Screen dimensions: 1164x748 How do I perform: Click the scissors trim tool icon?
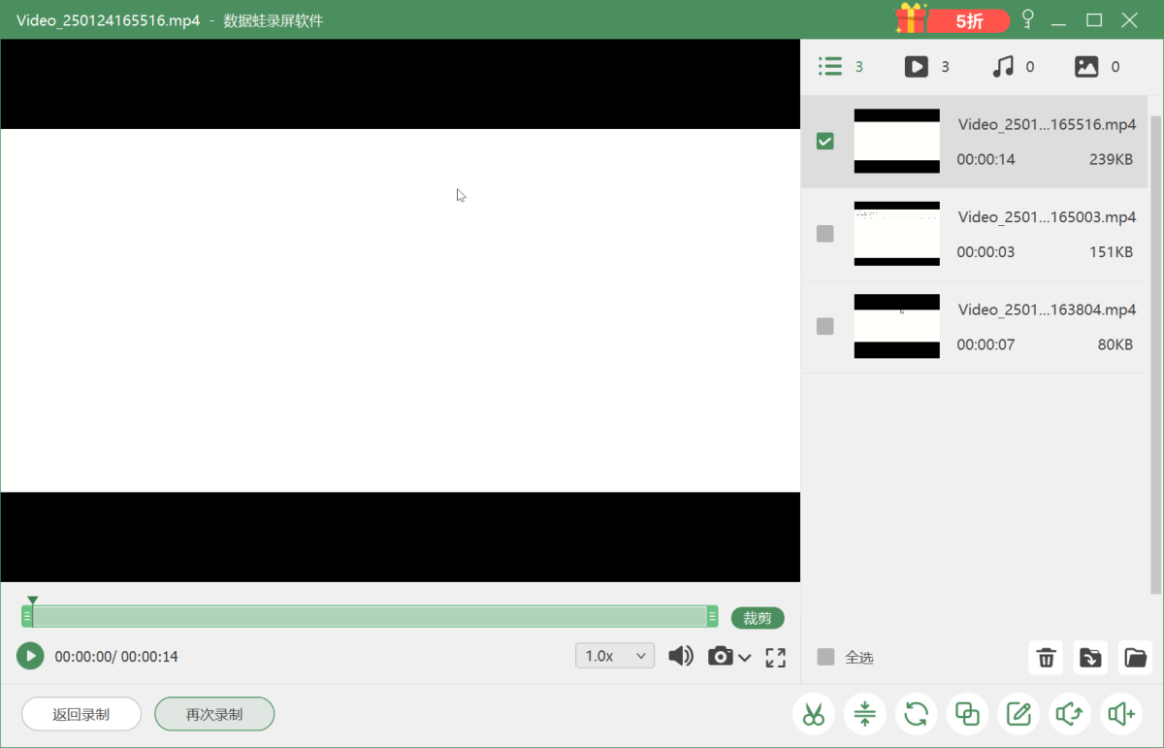(x=814, y=715)
